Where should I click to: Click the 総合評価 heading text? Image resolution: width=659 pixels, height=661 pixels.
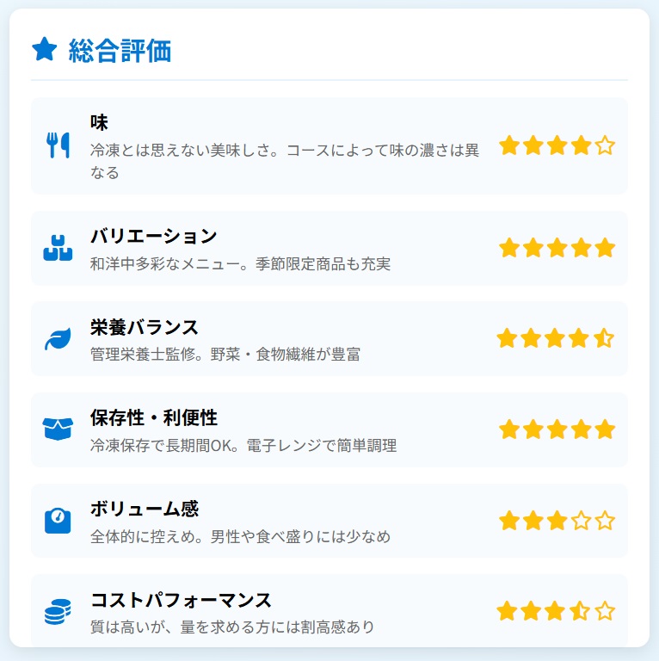pyautogui.click(x=120, y=51)
